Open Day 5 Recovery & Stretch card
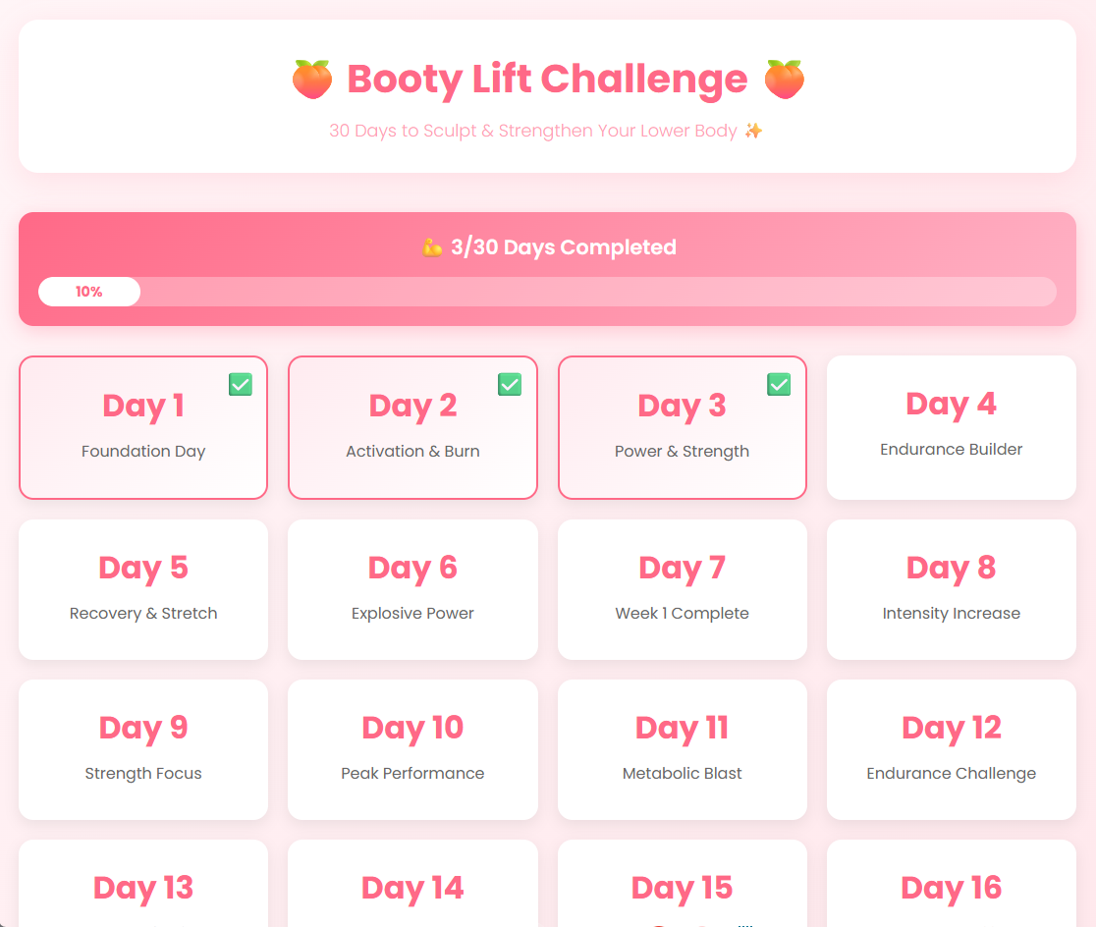The image size is (1096, 927). tap(143, 589)
